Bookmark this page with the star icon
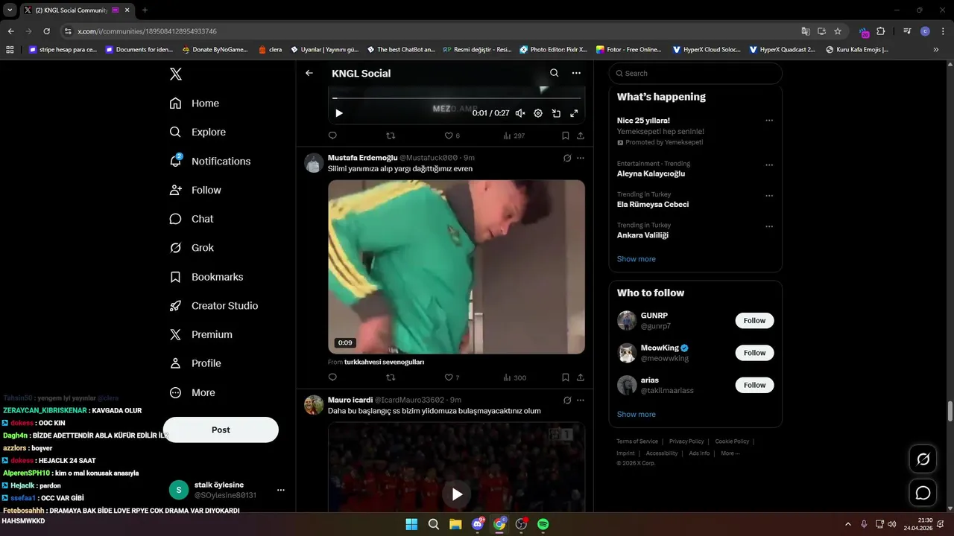 click(x=838, y=31)
